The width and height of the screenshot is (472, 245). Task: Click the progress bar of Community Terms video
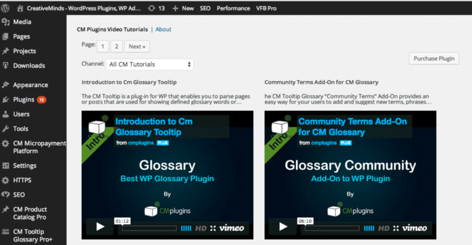point(332,228)
